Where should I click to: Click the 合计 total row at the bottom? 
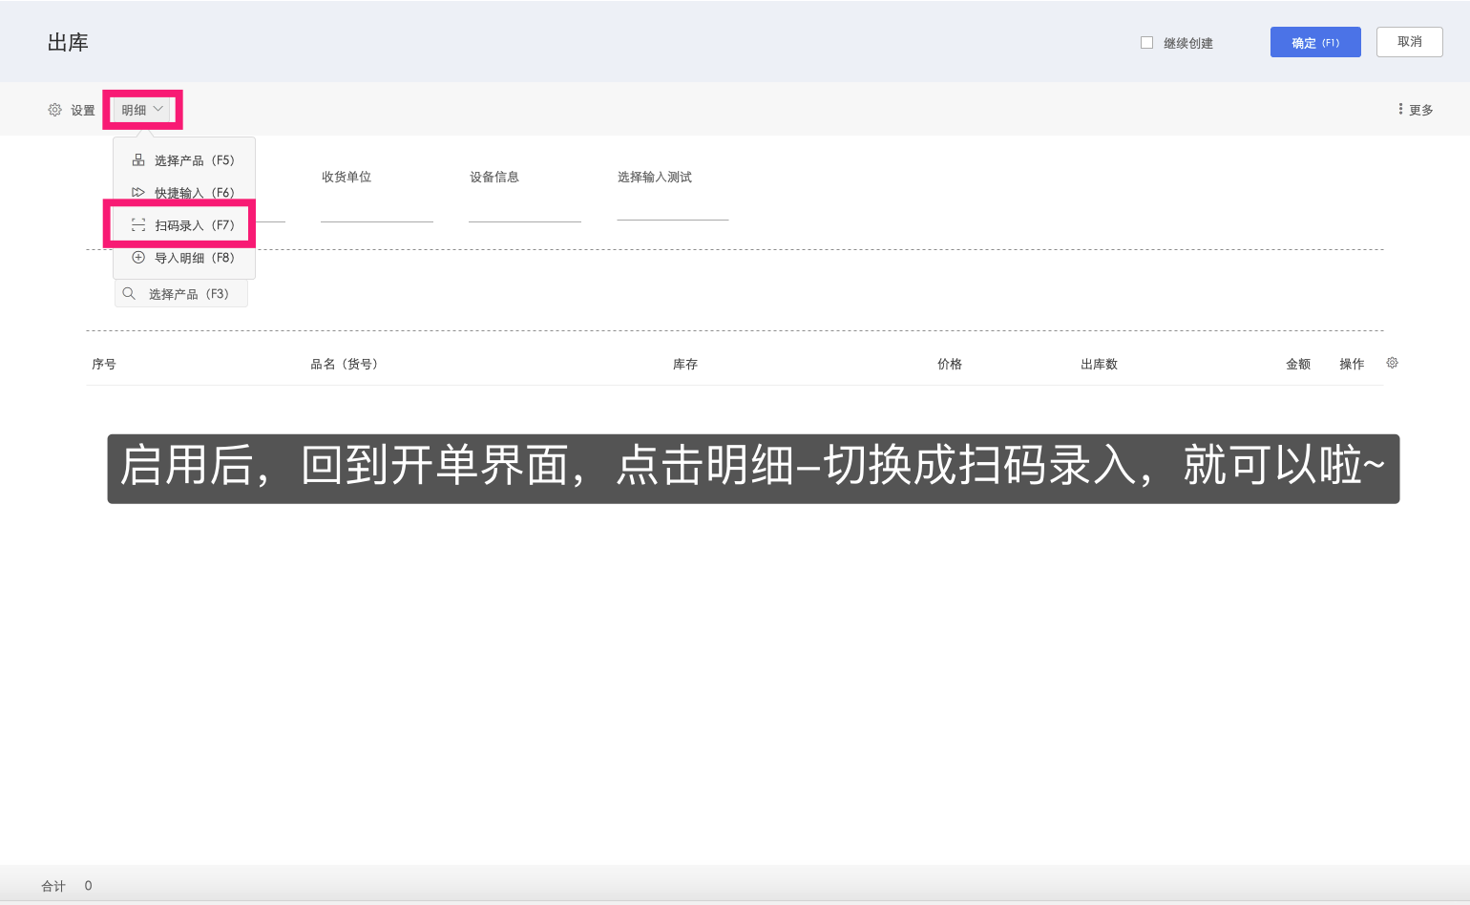coord(52,885)
